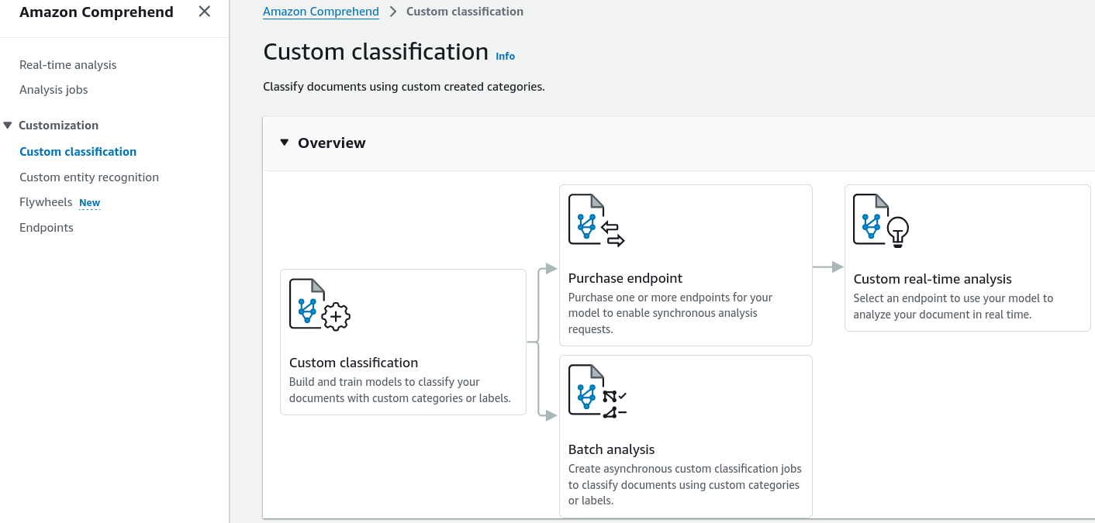
Task: Click the 'Create asynchronous custom classification jobs' description
Action: pos(686,485)
